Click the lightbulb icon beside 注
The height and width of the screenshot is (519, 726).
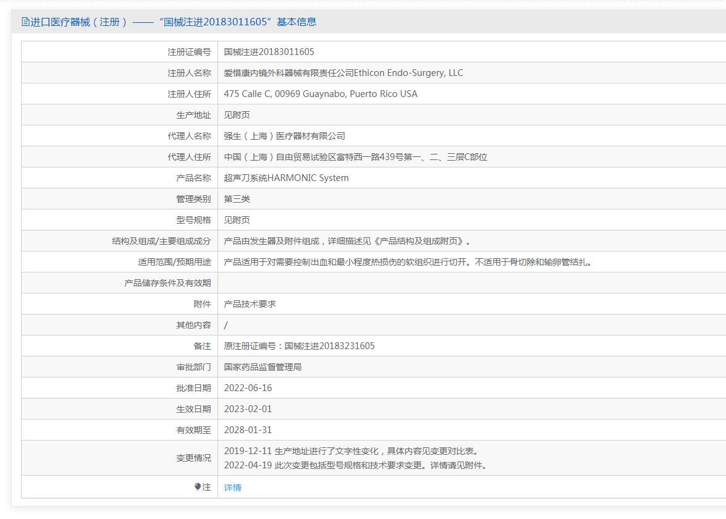pos(198,487)
